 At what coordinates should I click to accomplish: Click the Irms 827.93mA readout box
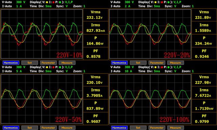[96, 28]
